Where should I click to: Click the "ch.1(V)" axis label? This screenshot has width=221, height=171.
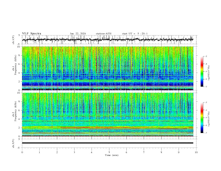13,40
